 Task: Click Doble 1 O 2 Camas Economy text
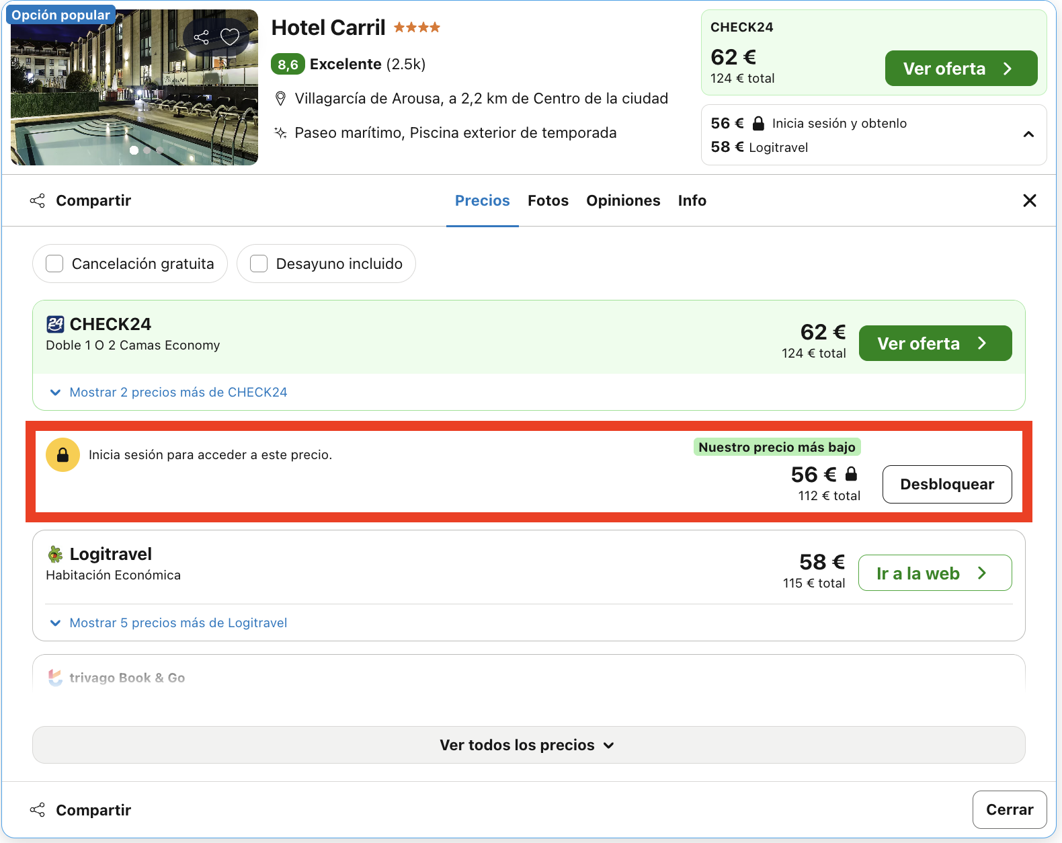132,345
